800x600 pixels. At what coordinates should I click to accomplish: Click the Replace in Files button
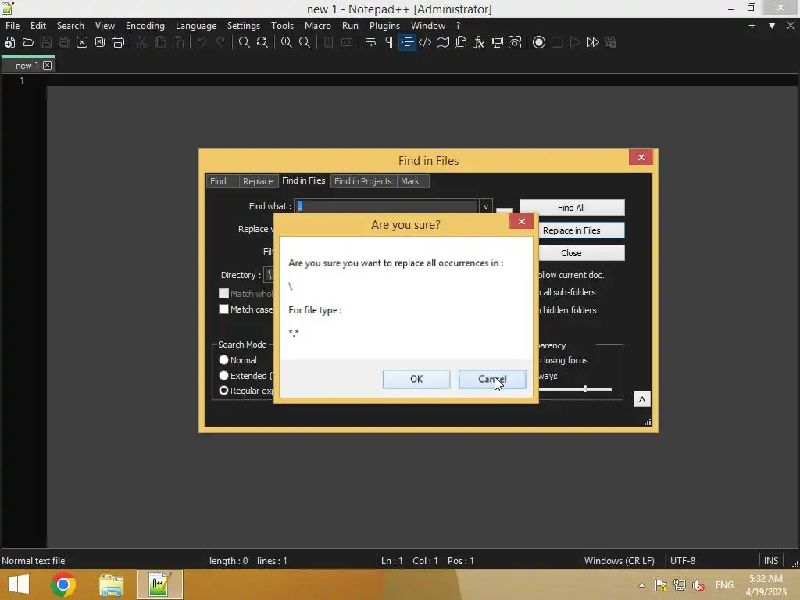pos(580,230)
